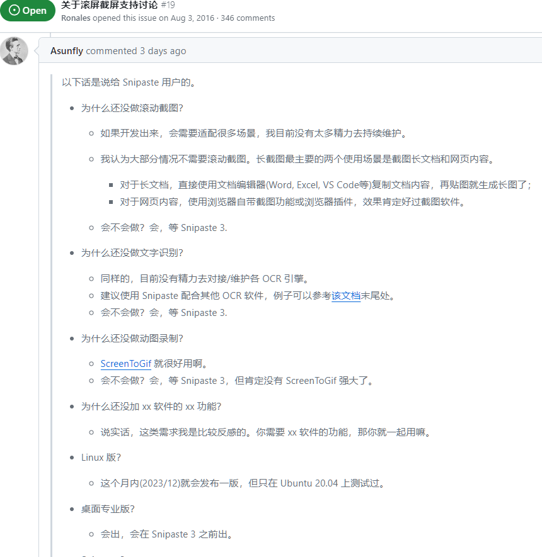Click bullet Linux 版?
This screenshot has height=557, width=542.
[101, 458]
